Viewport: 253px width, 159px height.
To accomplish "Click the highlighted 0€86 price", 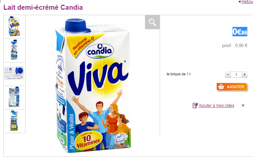I will point(240,32).
